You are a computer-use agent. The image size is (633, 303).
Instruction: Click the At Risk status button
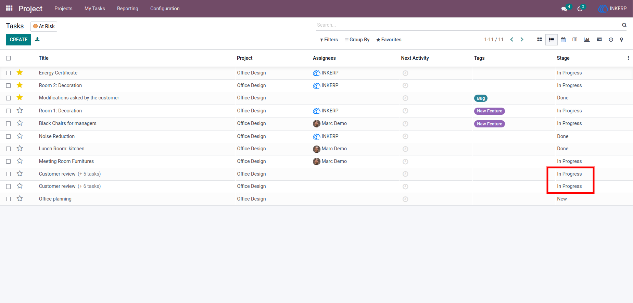pos(44,26)
